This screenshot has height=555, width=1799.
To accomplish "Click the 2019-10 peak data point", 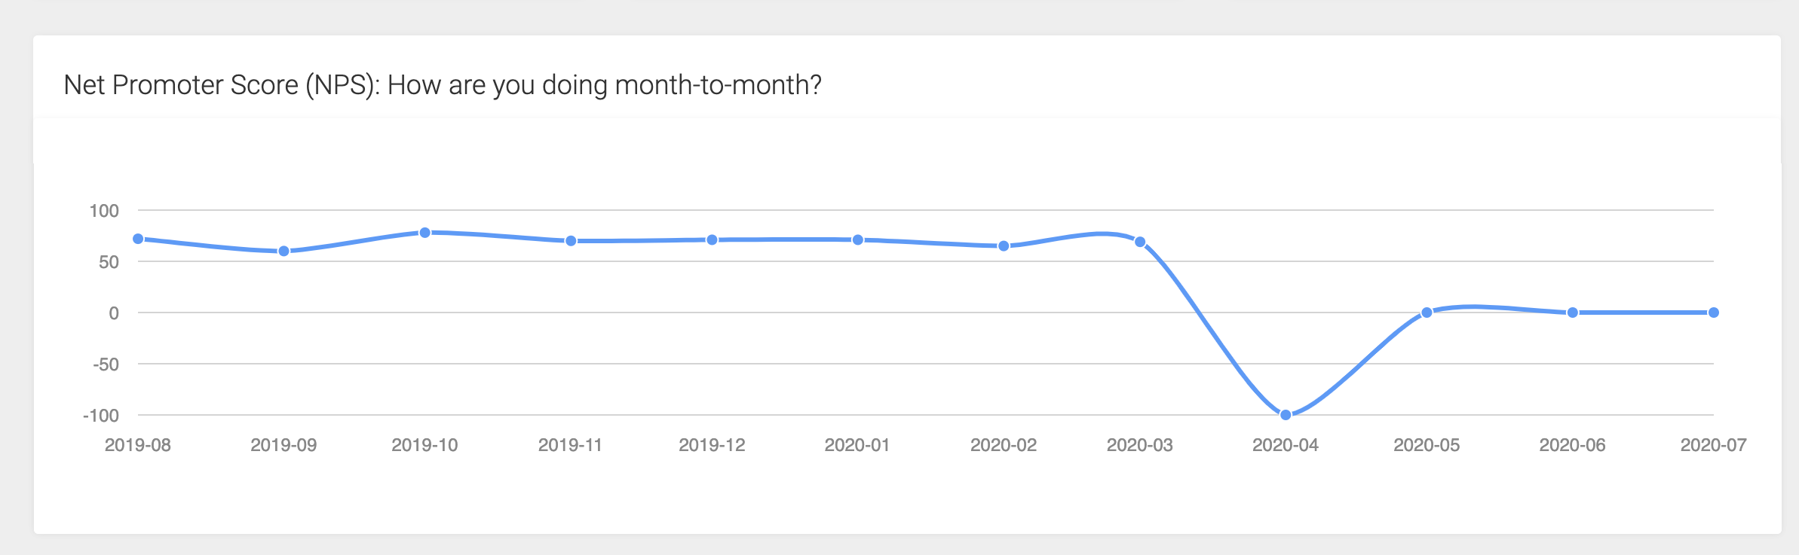I will 425,233.
